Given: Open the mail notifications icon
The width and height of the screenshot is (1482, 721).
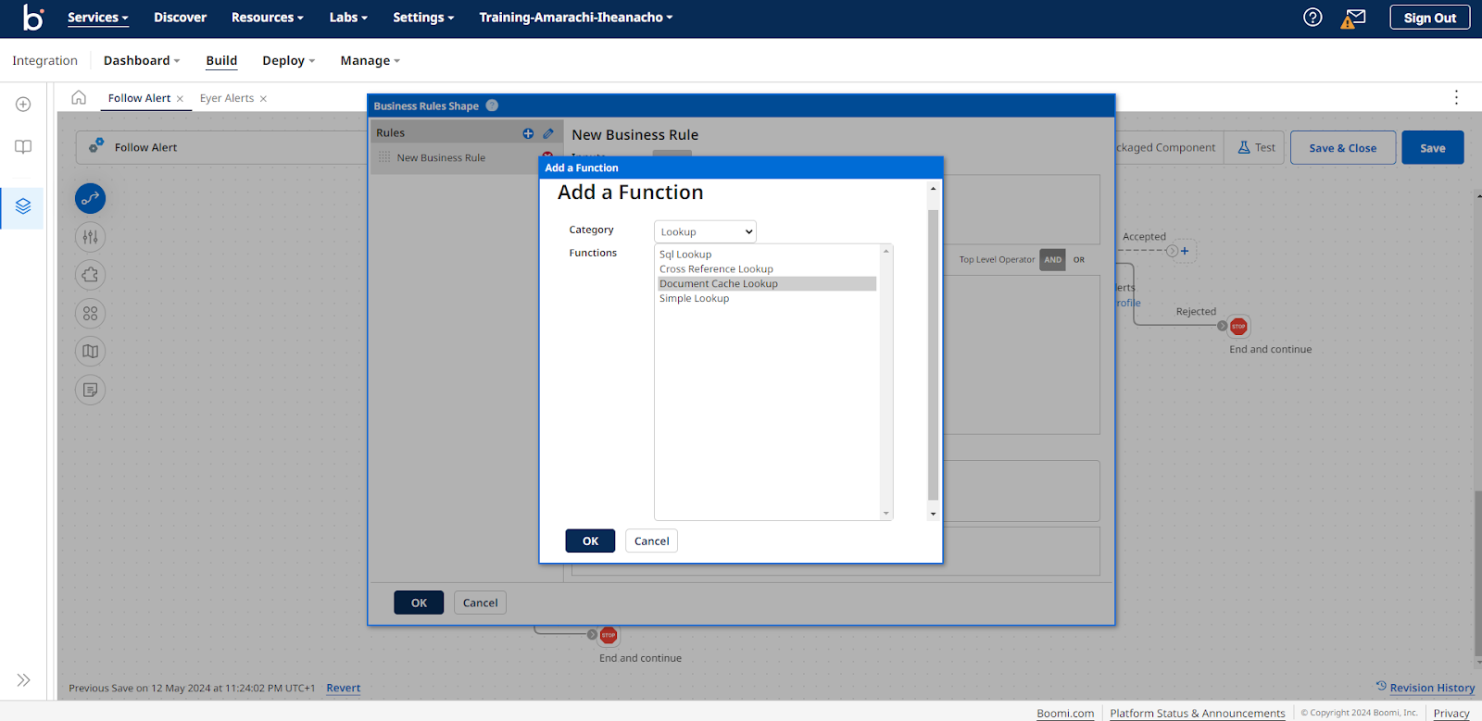Looking at the screenshot, I should (1354, 18).
